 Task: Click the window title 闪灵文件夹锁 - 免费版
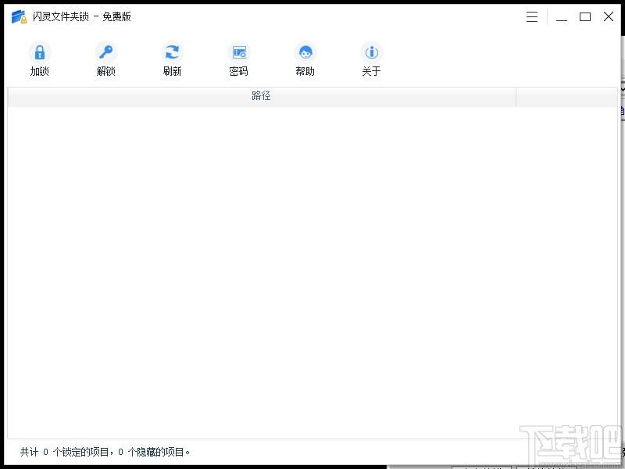point(82,16)
